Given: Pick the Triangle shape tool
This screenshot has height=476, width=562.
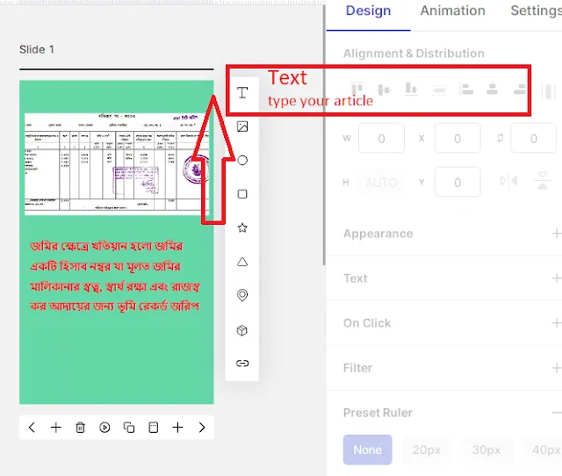Looking at the screenshot, I should (x=242, y=262).
